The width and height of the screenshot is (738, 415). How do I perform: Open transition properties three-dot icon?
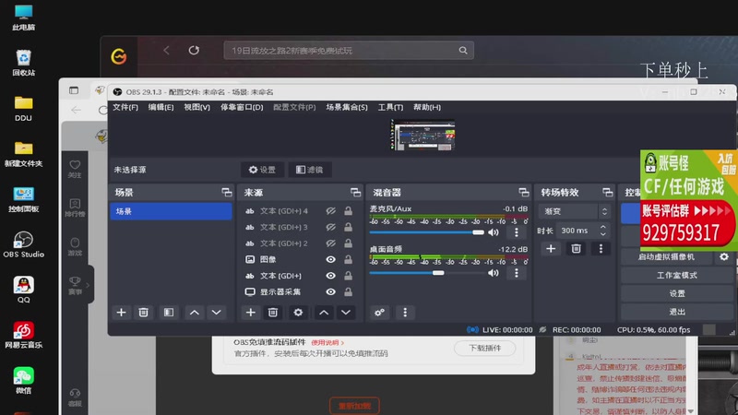[601, 248]
